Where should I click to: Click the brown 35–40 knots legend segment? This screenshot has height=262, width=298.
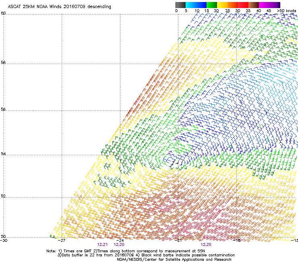pyautogui.click(x=254, y=5)
